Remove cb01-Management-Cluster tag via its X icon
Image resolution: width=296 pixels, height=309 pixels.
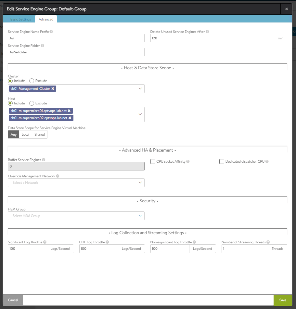(x=53, y=88)
